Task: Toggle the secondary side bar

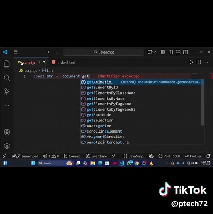Action: pos(185,52)
